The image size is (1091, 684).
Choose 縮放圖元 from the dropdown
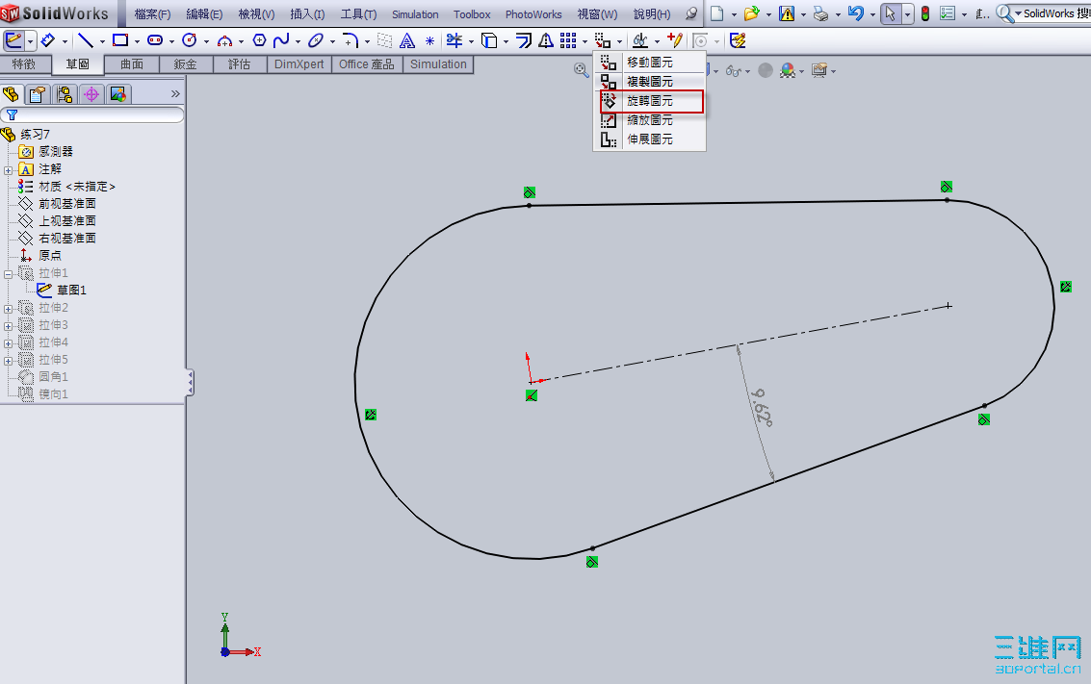650,120
